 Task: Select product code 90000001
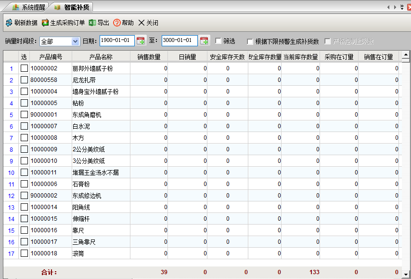[44, 114]
